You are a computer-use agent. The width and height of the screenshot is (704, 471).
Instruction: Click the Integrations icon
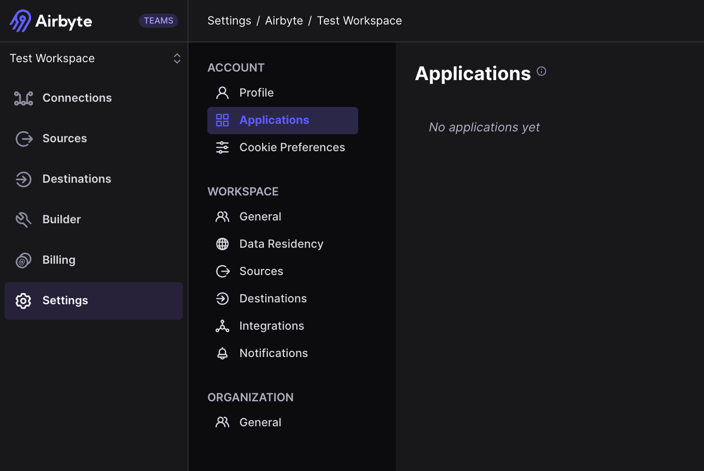coord(222,325)
